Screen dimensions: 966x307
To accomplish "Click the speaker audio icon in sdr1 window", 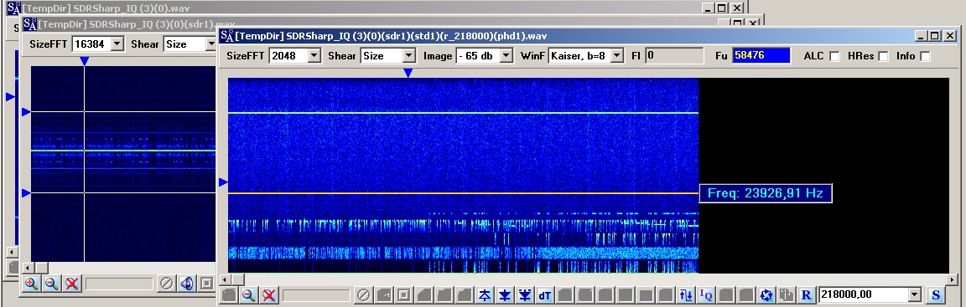I will click(x=186, y=283).
